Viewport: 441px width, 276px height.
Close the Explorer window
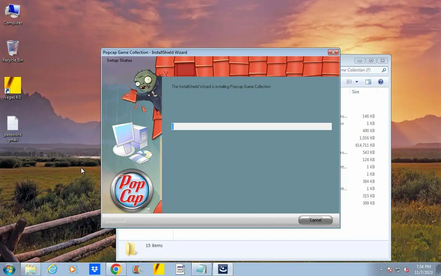tap(382, 61)
